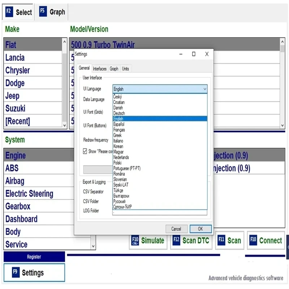Click the F10 Connect button
289x289 pixels.
point(266,240)
